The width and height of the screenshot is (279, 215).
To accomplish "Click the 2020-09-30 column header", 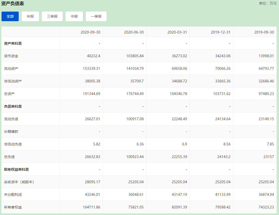I will pyautogui.click(x=90, y=32).
